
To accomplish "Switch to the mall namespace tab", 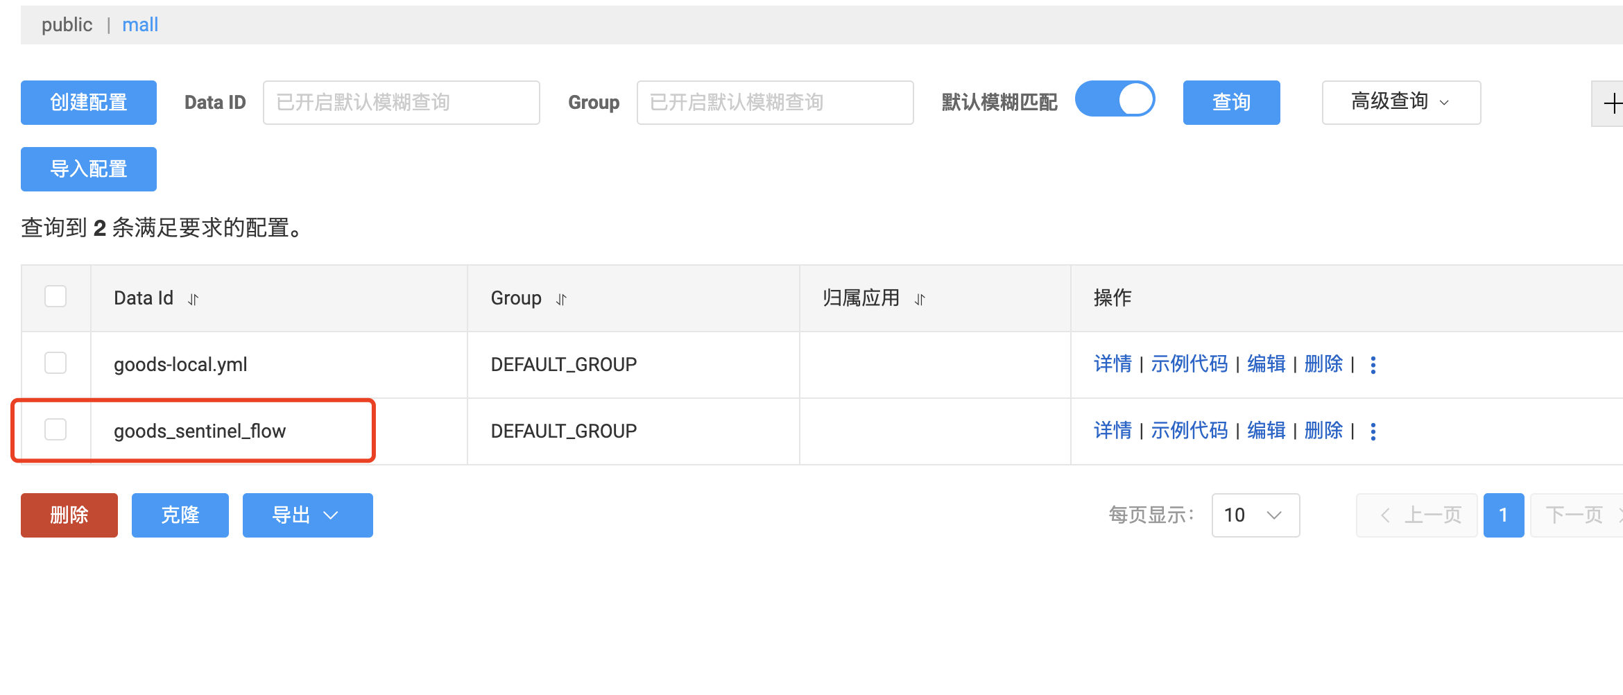I will 140,25.
